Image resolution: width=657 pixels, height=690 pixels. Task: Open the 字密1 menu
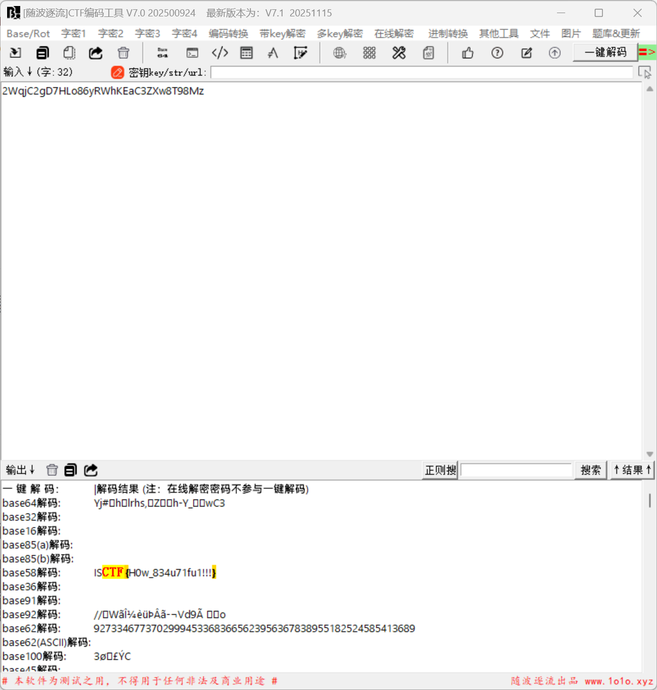74,34
